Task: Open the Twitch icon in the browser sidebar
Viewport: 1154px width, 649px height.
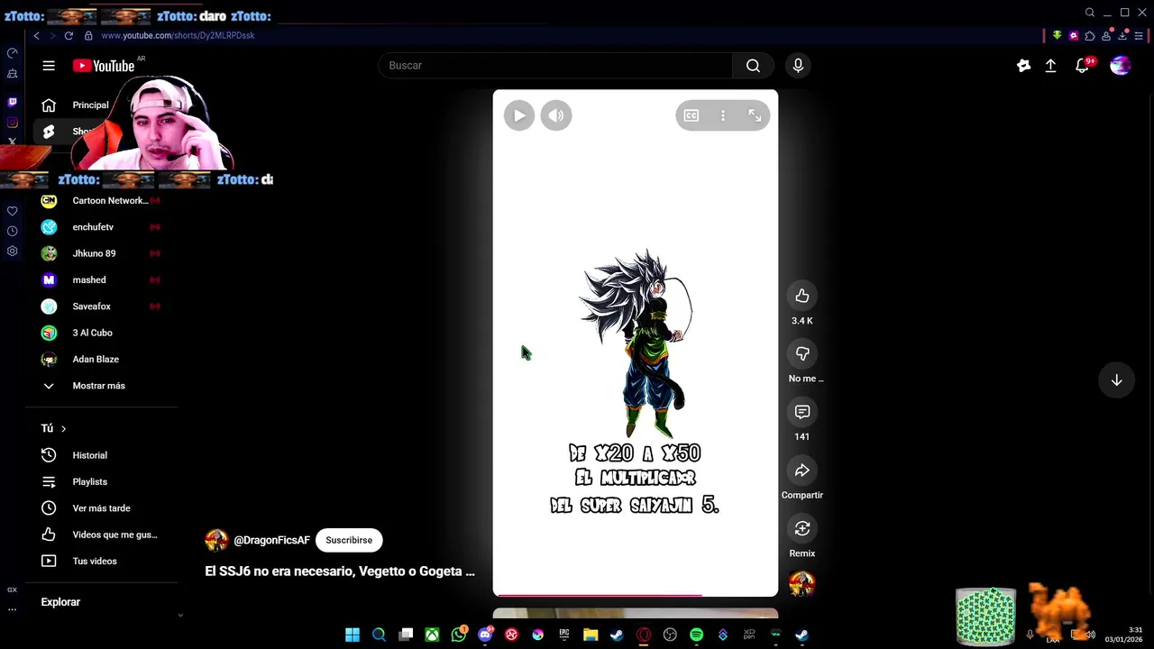Action: tap(12, 102)
